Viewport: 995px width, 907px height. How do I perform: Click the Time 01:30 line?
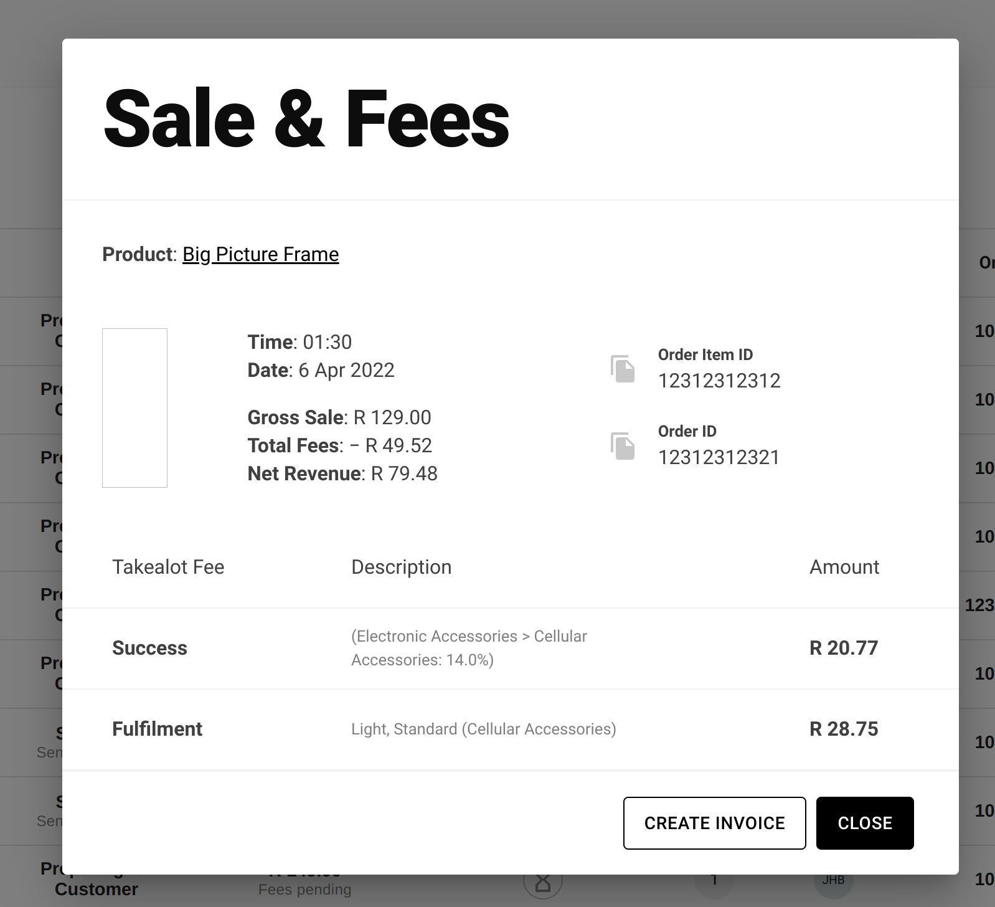[x=299, y=342]
